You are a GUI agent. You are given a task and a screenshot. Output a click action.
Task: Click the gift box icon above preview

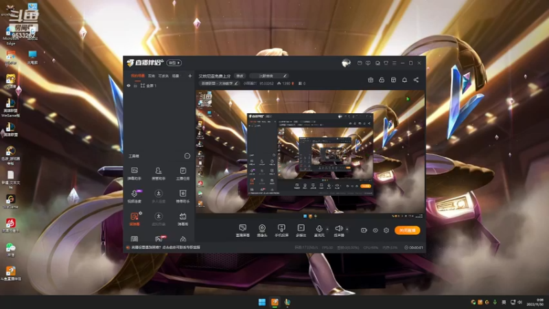(x=371, y=80)
